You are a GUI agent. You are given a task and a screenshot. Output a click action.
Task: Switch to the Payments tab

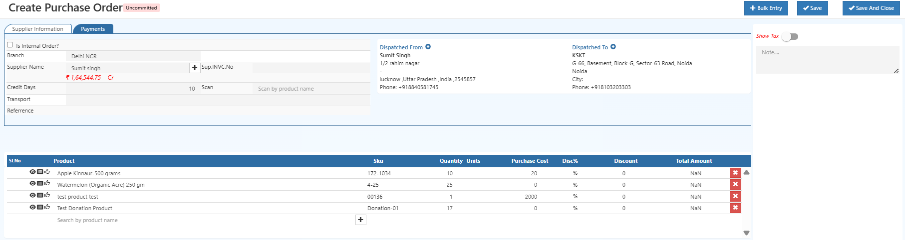click(x=93, y=29)
